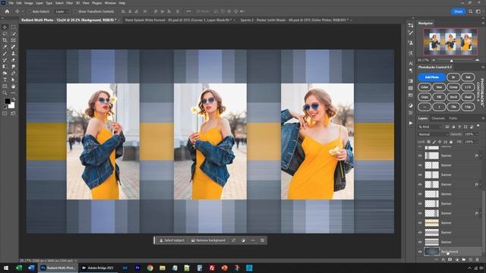Select the Frame tool beside Crop
Screen dimensions: 486x273
pos(14,40)
